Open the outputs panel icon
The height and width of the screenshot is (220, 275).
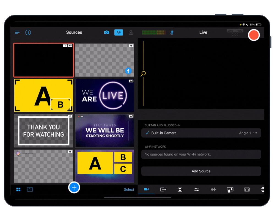(163, 189)
